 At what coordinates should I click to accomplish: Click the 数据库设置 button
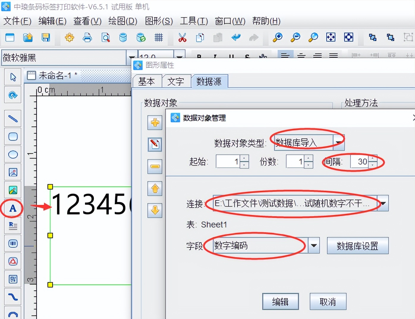[358, 246]
